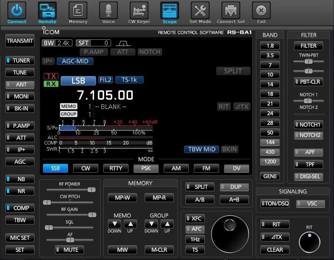Click the MEMO down arrow

115,224
